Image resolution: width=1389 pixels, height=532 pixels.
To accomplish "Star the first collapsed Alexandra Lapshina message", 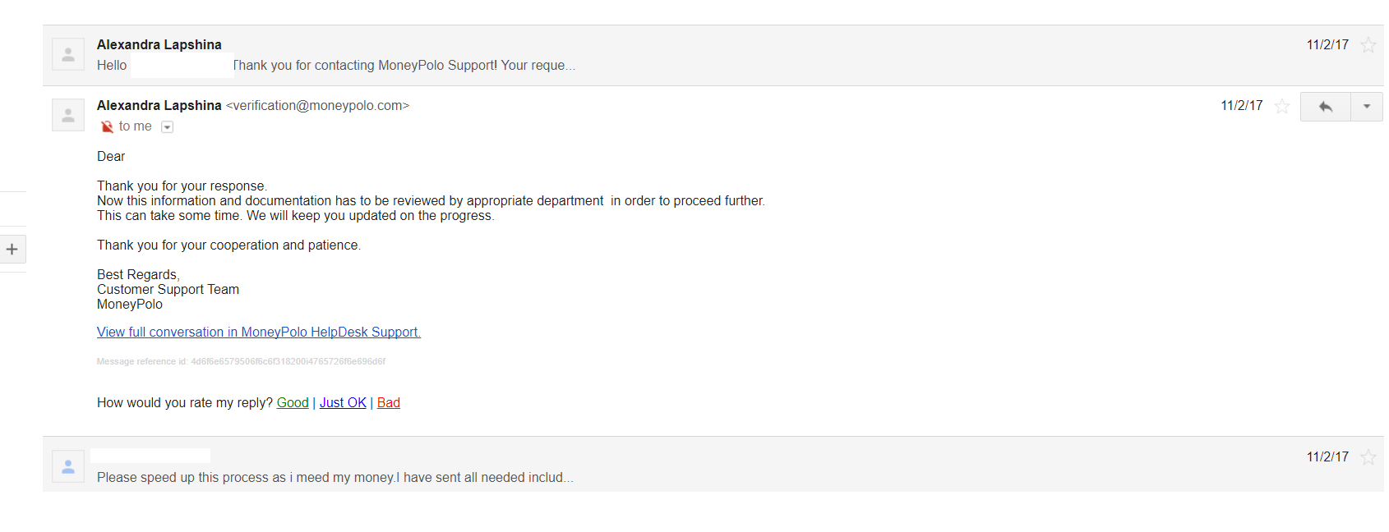I will (x=1368, y=45).
